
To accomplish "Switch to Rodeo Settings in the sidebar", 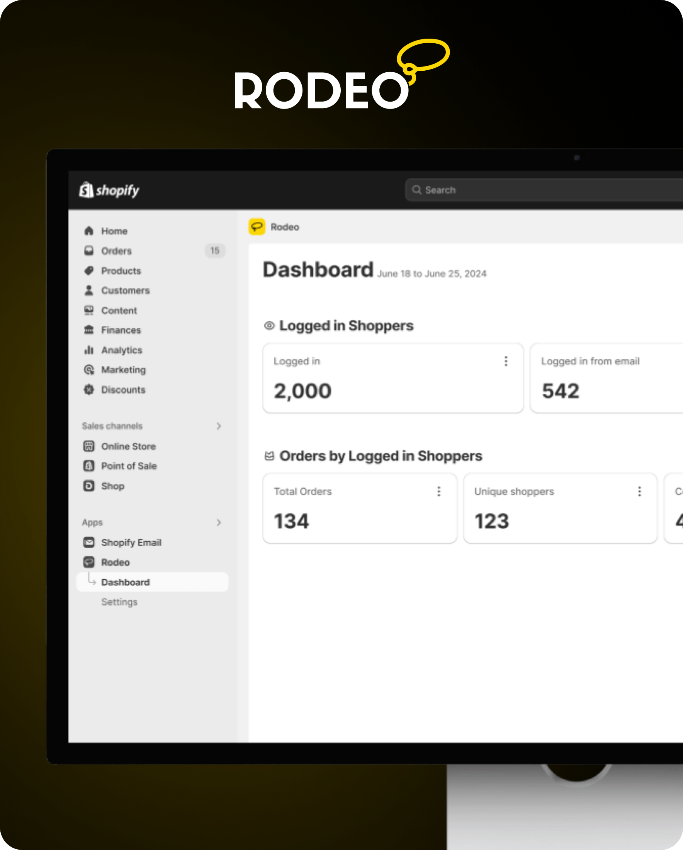I will tap(119, 602).
